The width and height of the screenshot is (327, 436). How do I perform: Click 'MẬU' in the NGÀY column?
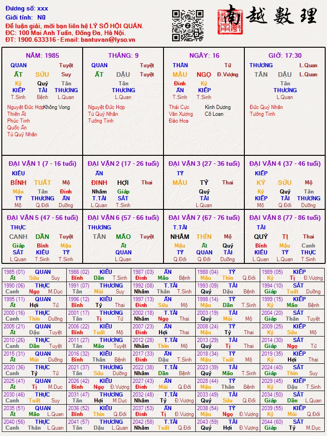pyautogui.click(x=180, y=74)
